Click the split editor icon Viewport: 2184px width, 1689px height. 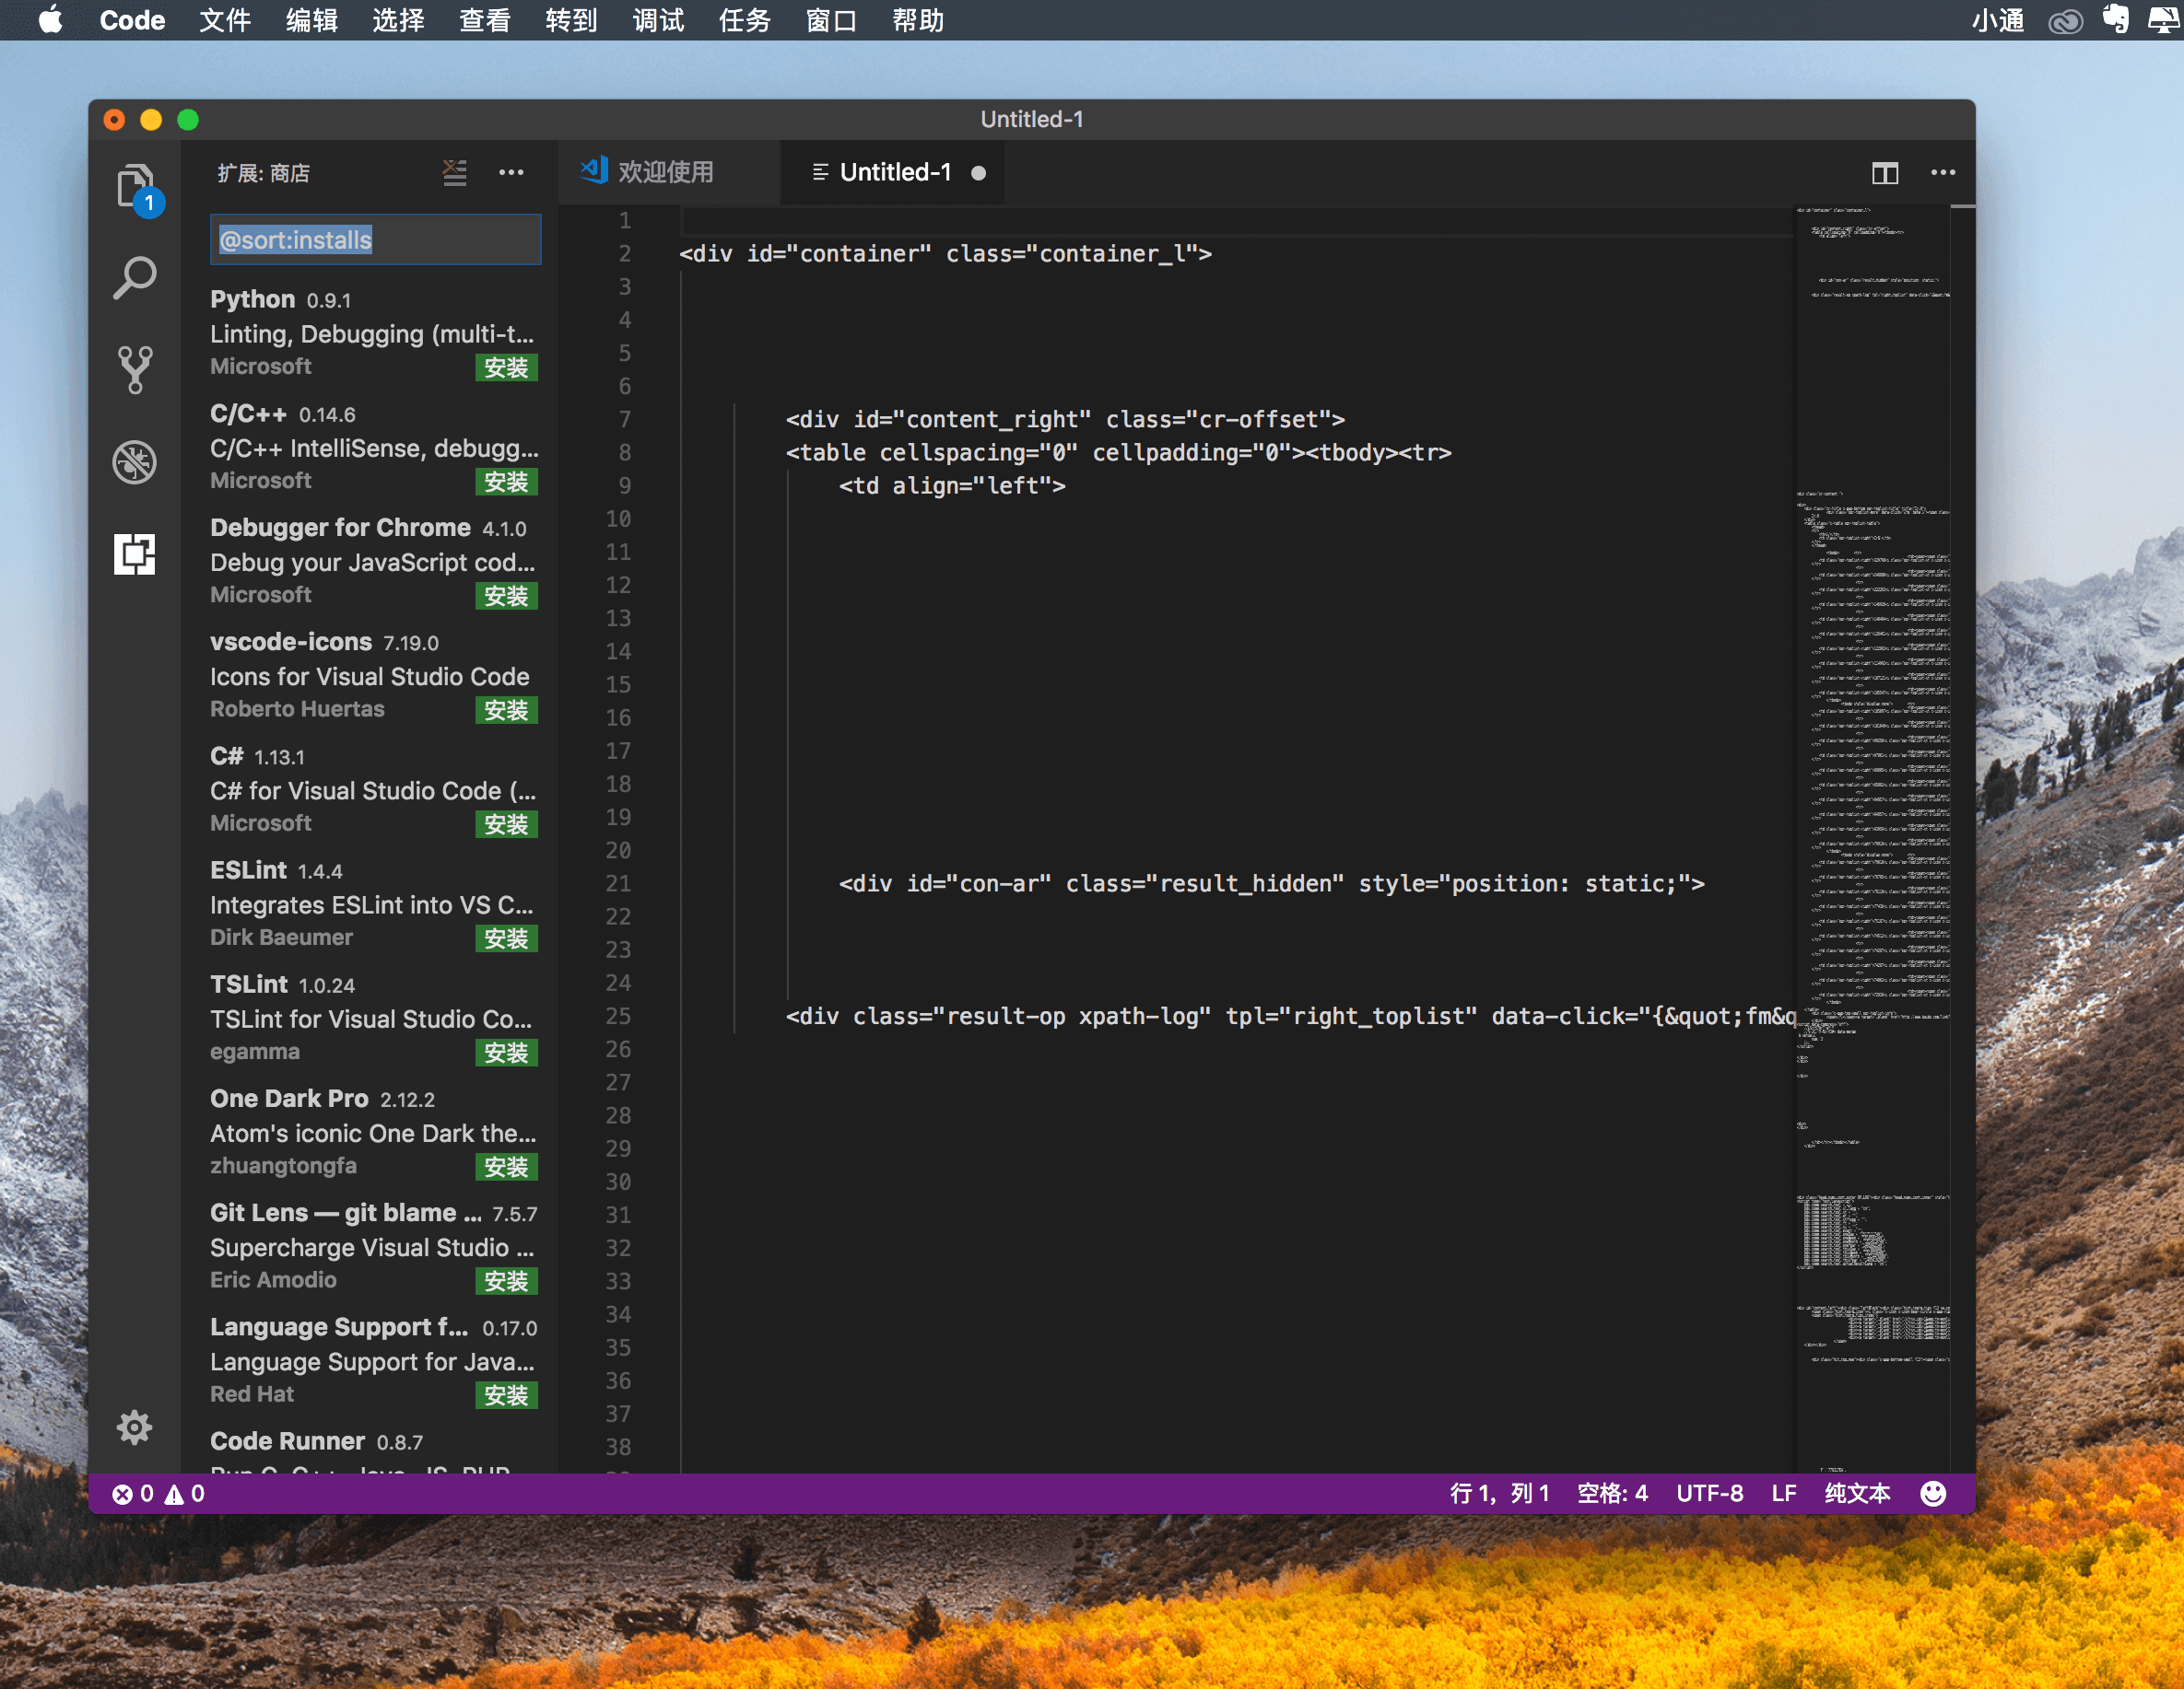pos(1884,173)
